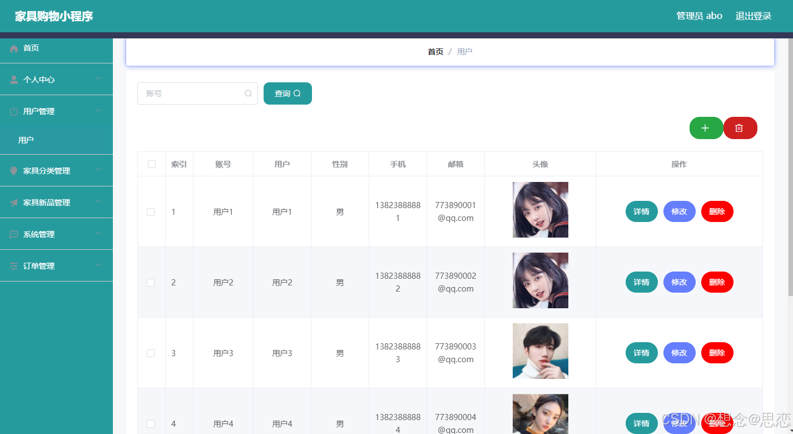793x434 pixels.
Task: Click 家具购物小程序 title
Action: [54, 16]
